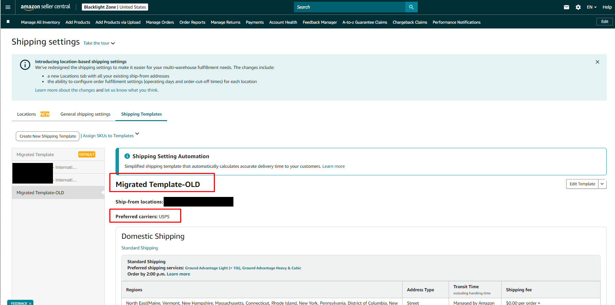615x305 pixels.
Task: Click the blue info circle icon
Action: (x=25, y=64)
